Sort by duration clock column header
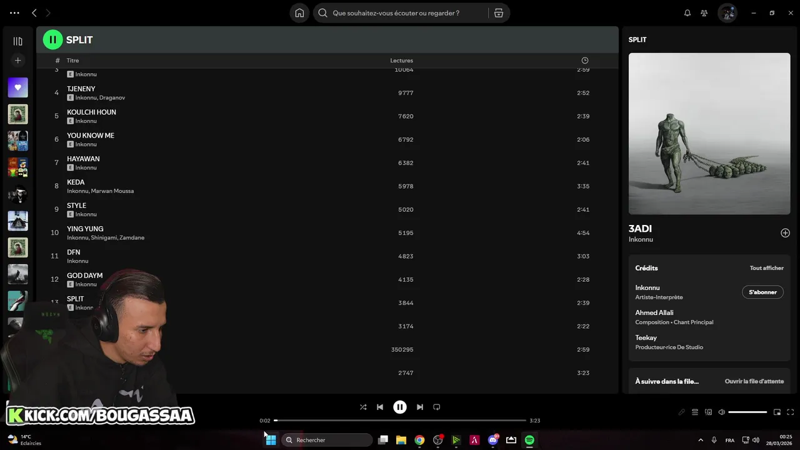This screenshot has width=800, height=450. coord(585,61)
